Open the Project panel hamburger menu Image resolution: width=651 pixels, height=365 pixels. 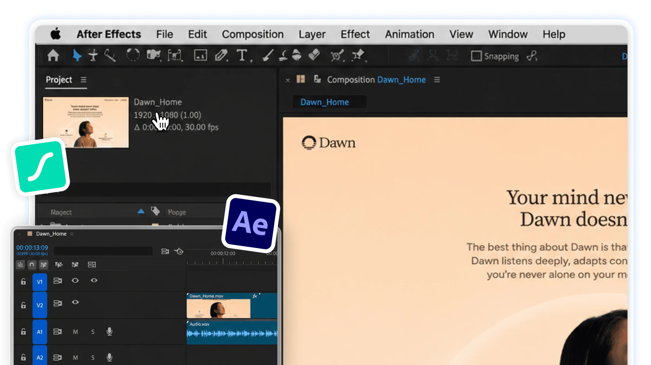[83, 80]
